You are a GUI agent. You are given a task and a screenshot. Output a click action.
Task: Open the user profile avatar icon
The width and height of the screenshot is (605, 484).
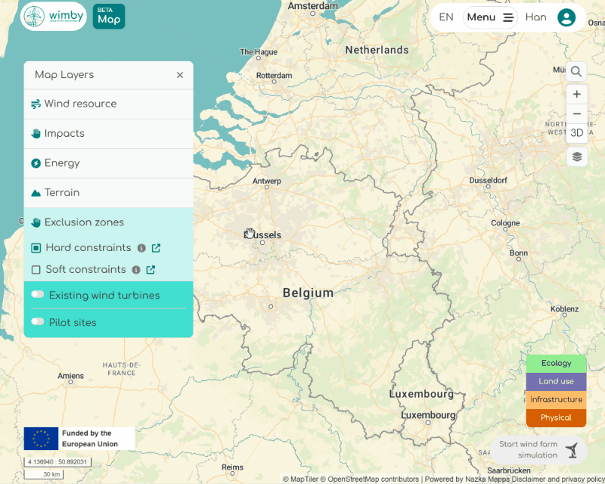pyautogui.click(x=566, y=17)
